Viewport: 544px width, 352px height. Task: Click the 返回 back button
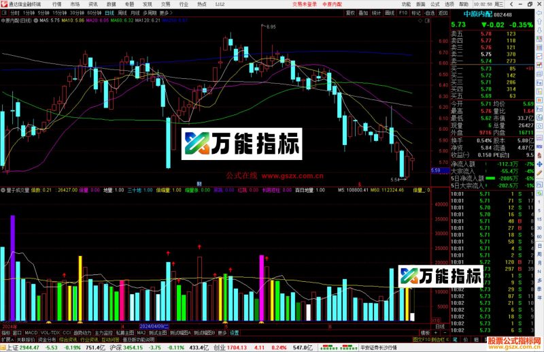click(443, 13)
